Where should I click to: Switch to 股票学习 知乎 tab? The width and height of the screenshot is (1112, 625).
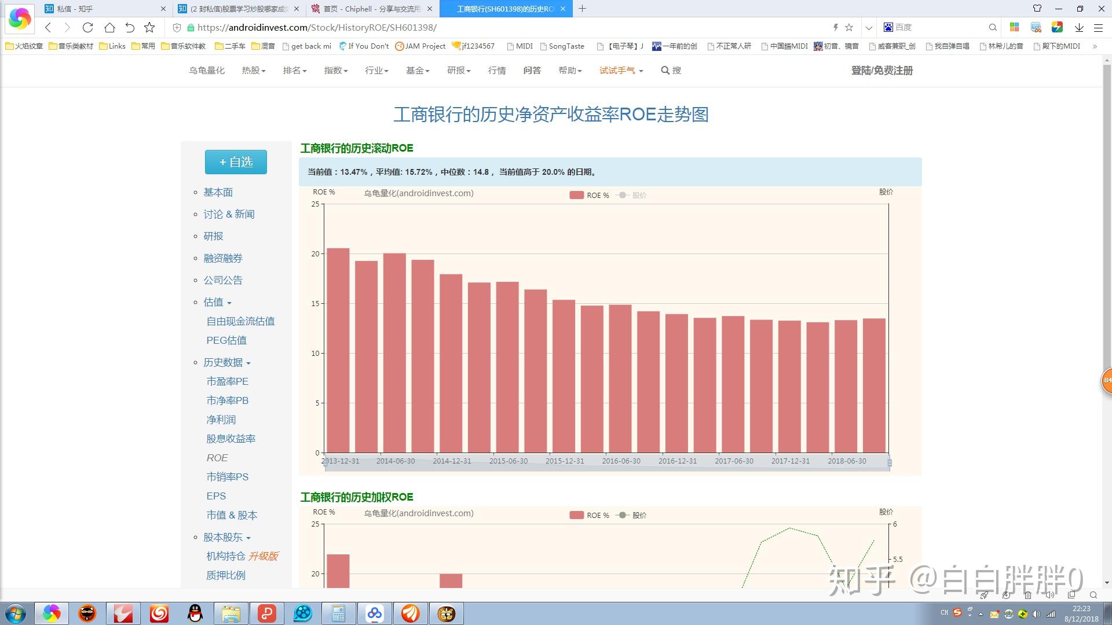coord(239,9)
